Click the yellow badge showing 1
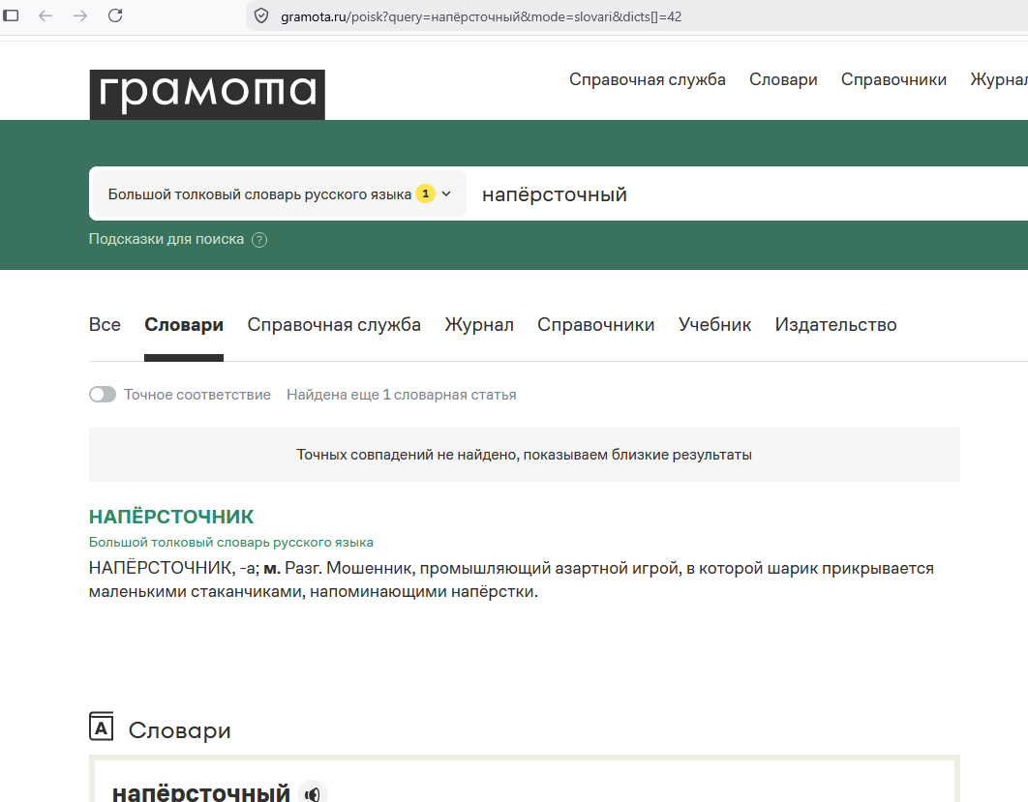 click(426, 193)
